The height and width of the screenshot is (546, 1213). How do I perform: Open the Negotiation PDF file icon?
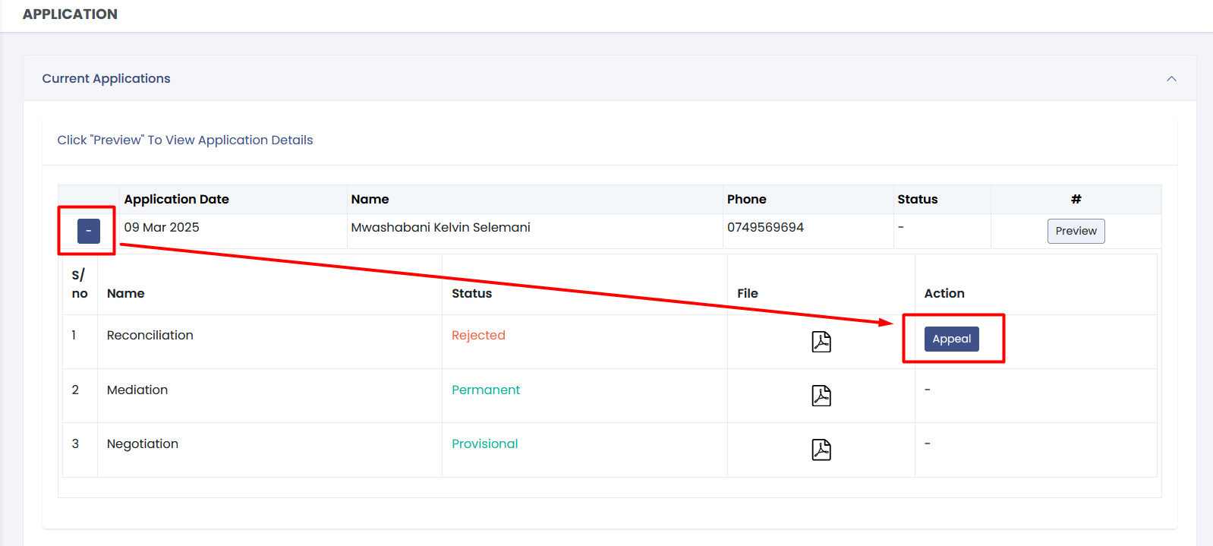pyautogui.click(x=821, y=450)
